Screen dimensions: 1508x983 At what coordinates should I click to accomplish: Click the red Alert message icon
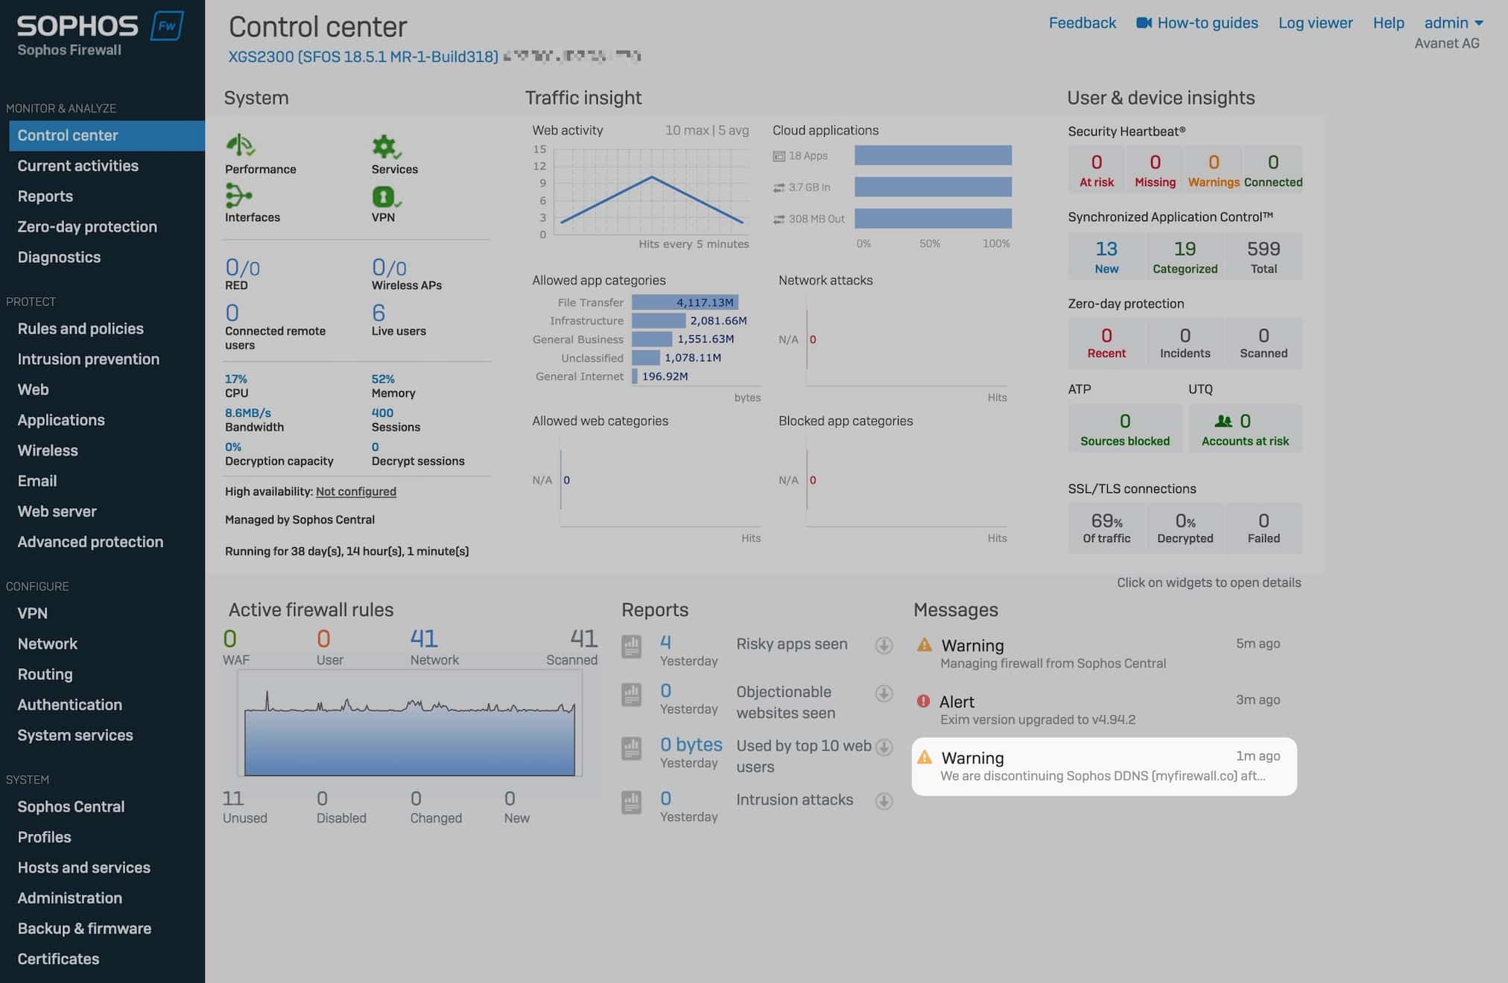pos(923,701)
